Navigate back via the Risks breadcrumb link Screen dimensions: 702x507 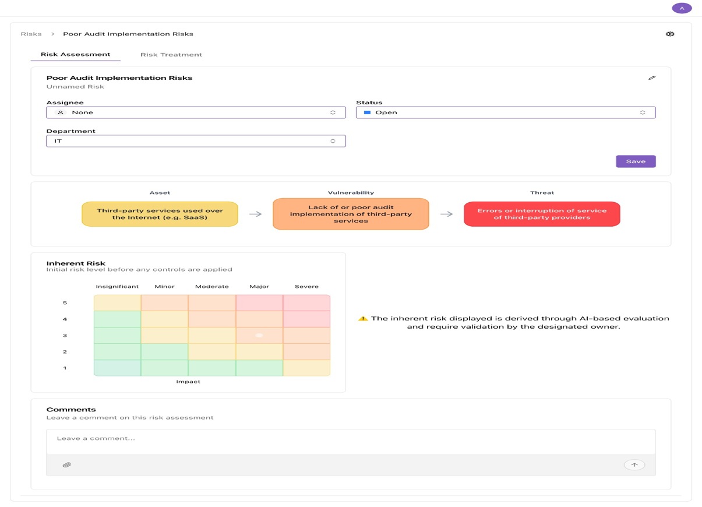tap(31, 33)
